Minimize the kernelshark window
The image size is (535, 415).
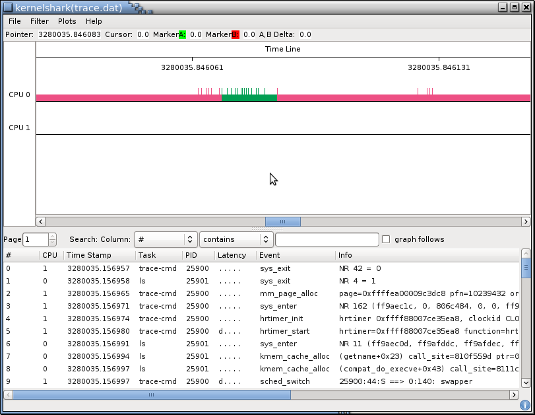click(x=503, y=7)
